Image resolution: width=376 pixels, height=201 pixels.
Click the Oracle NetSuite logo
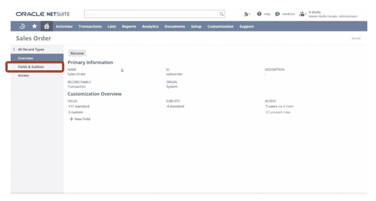pyautogui.click(x=43, y=14)
